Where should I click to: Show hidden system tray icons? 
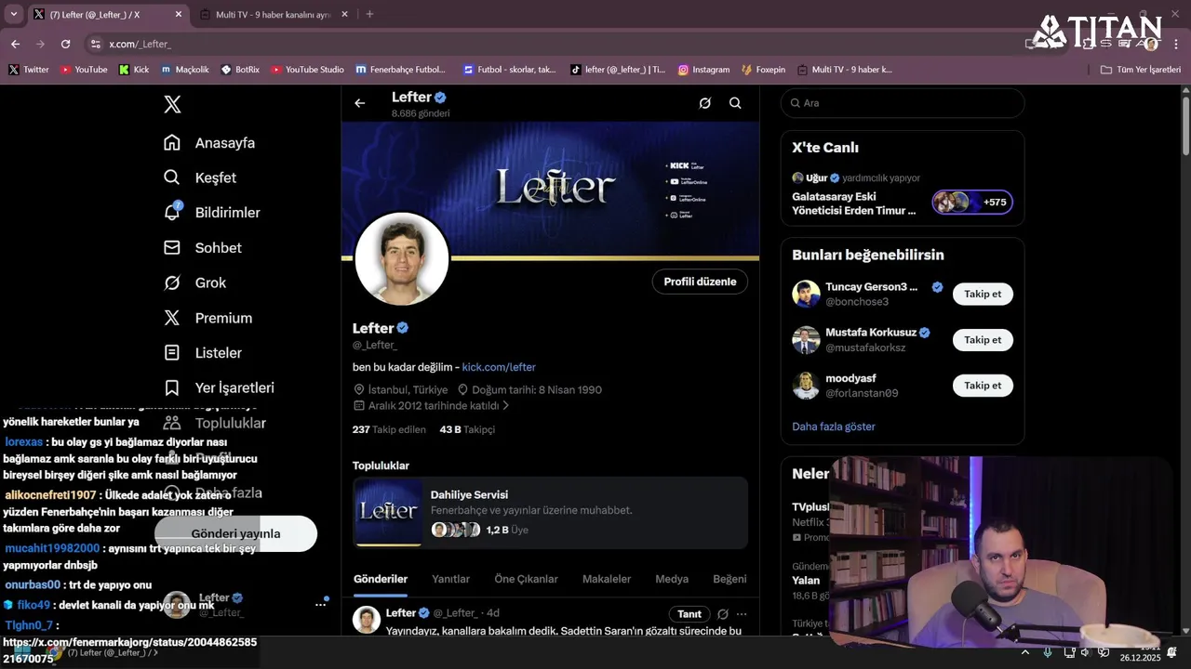tap(1025, 653)
